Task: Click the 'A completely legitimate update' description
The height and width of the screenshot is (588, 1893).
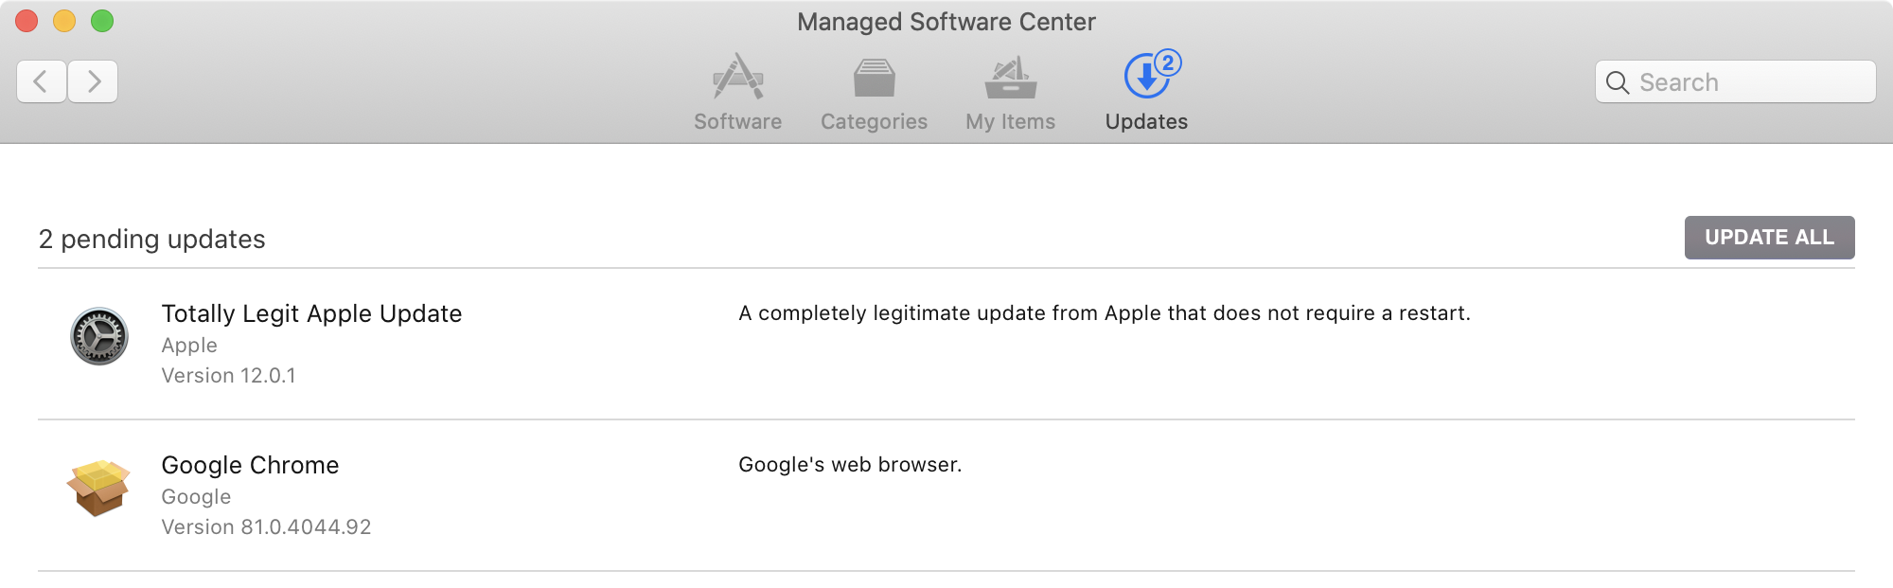Action: point(1105,313)
